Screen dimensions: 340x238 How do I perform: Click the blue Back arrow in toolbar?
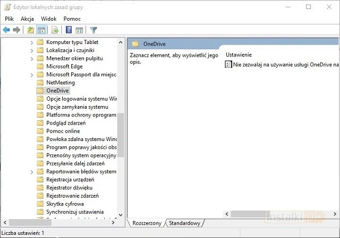[x=6, y=30]
